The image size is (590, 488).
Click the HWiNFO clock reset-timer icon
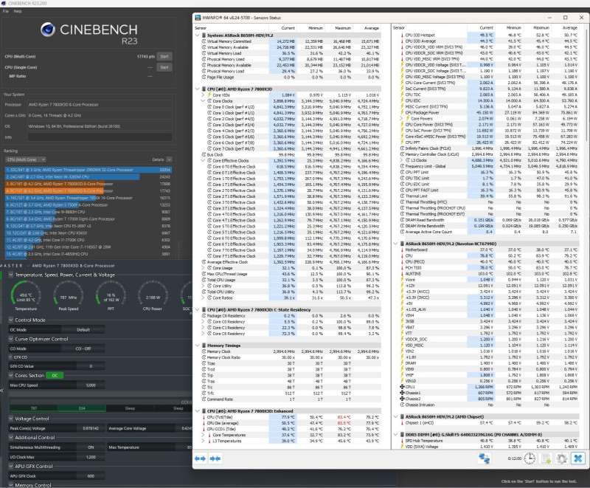pyautogui.click(x=530, y=458)
